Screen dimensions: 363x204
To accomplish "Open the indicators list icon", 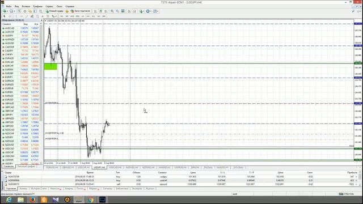I will 141,11.
